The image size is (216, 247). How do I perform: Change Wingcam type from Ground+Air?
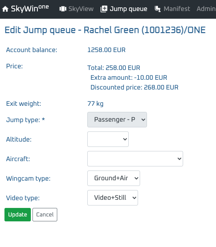114,178
